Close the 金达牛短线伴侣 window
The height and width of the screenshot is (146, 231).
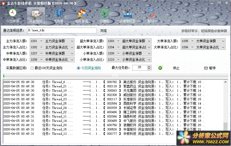(x=227, y=3)
